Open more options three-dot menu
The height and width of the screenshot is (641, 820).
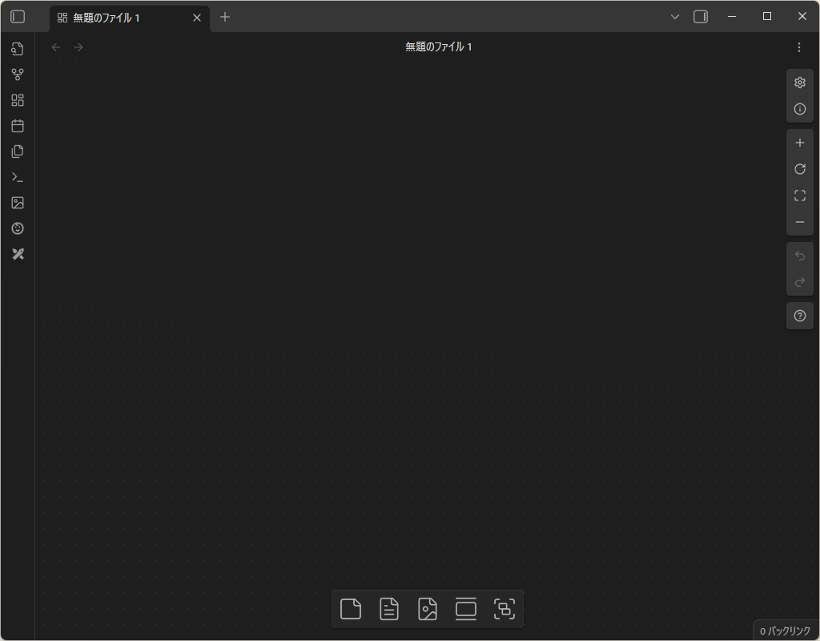click(799, 47)
